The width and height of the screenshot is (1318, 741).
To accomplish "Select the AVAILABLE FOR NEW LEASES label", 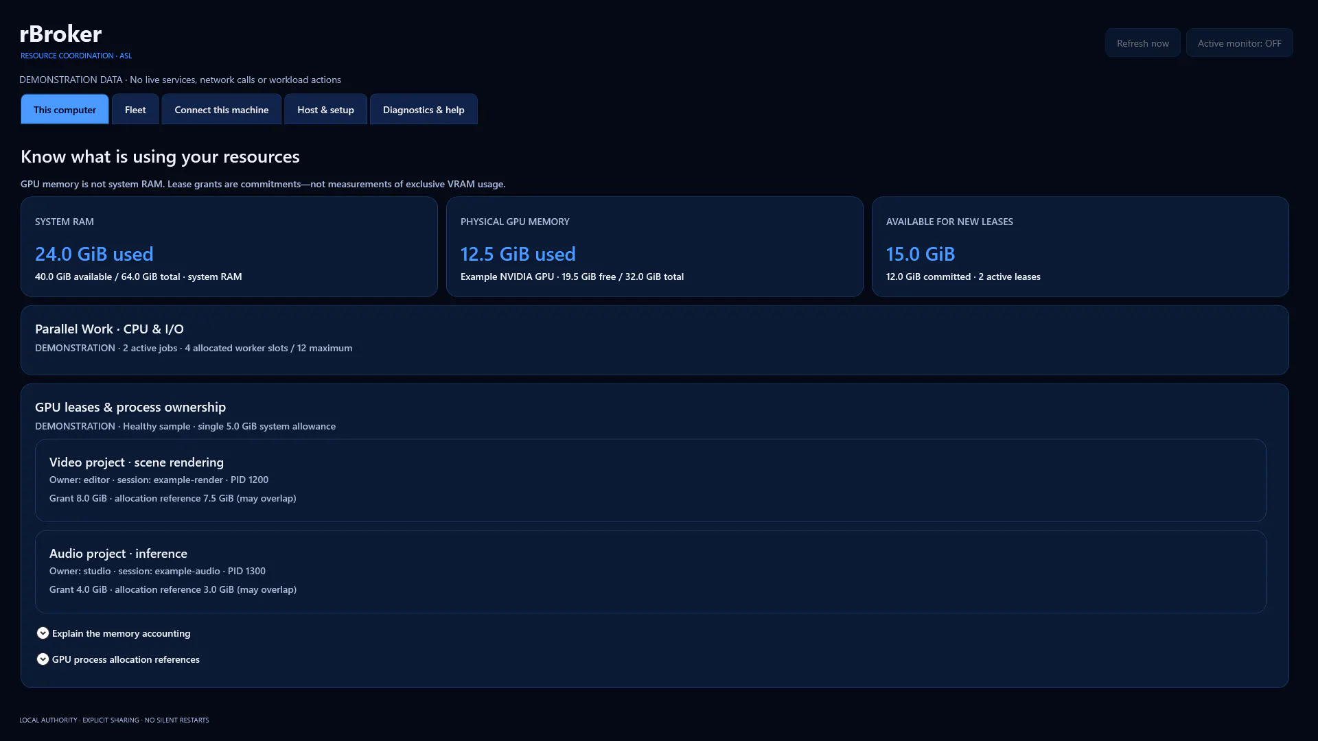I will tap(949, 222).
